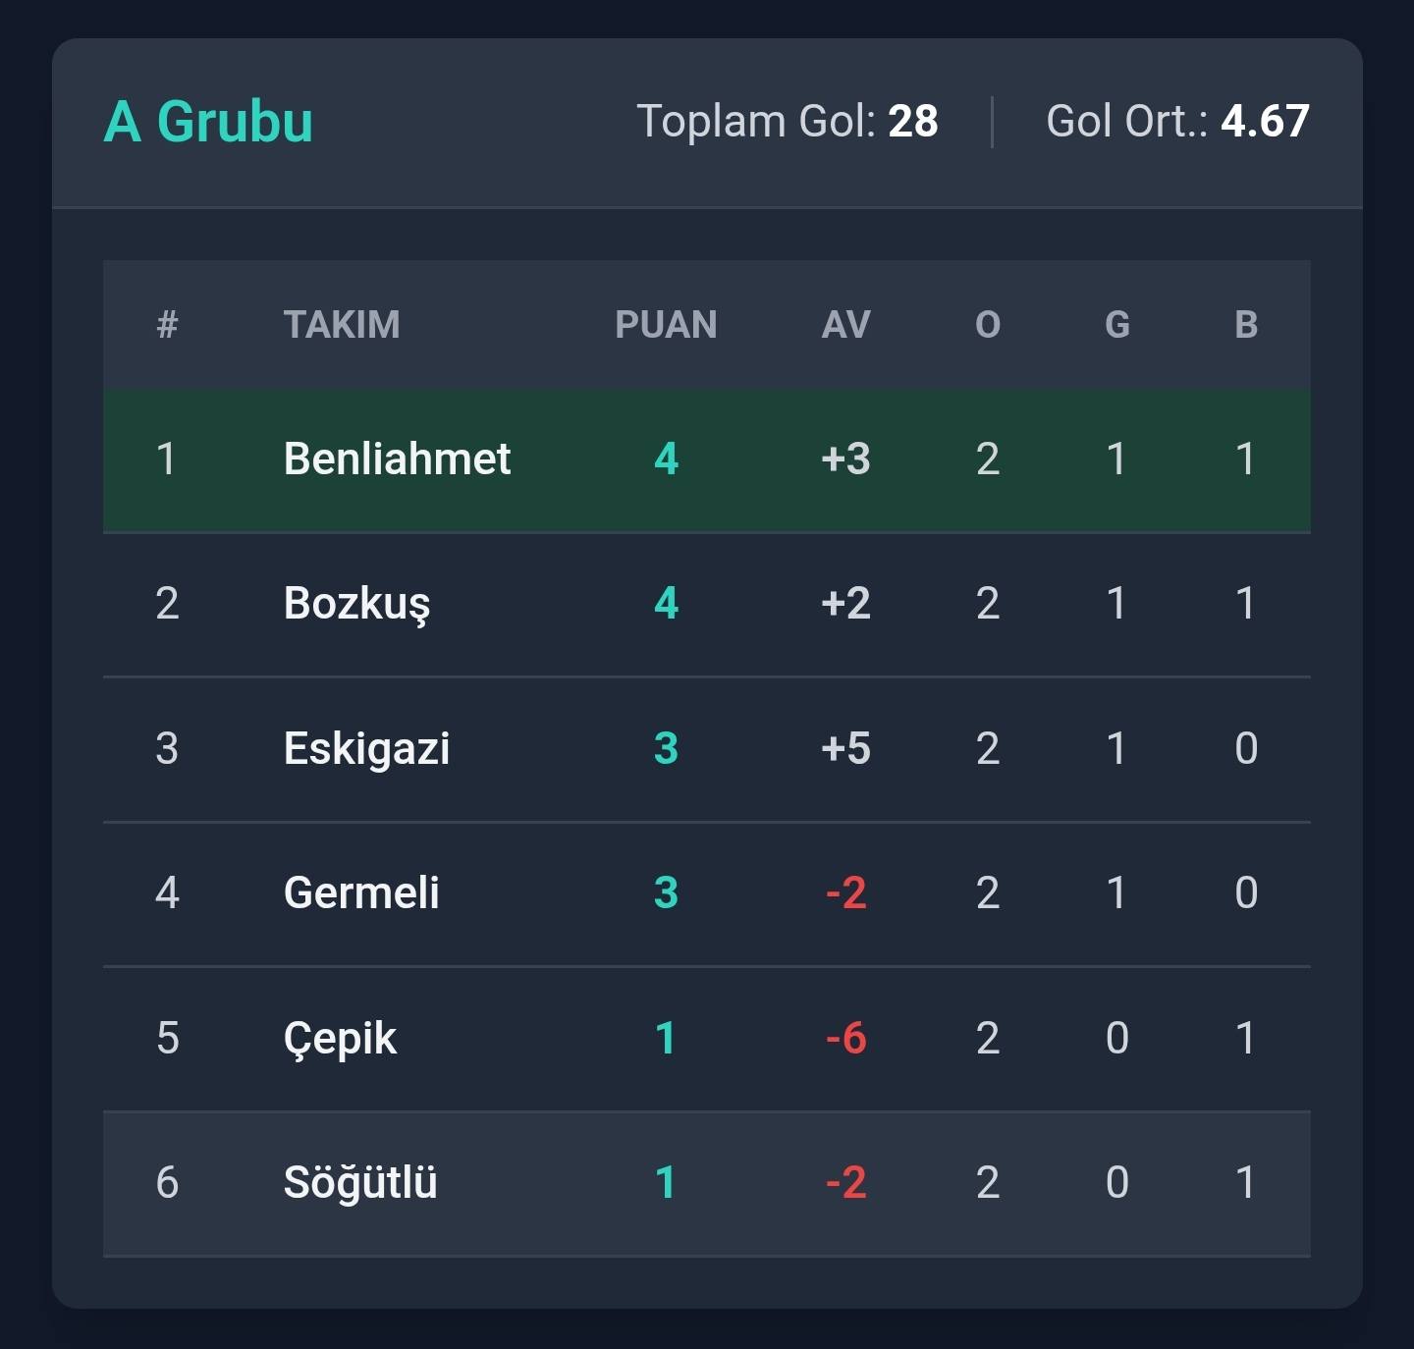Screen dimensions: 1414x1349
Task: Click the # rank column header
Action: pyautogui.click(x=167, y=325)
